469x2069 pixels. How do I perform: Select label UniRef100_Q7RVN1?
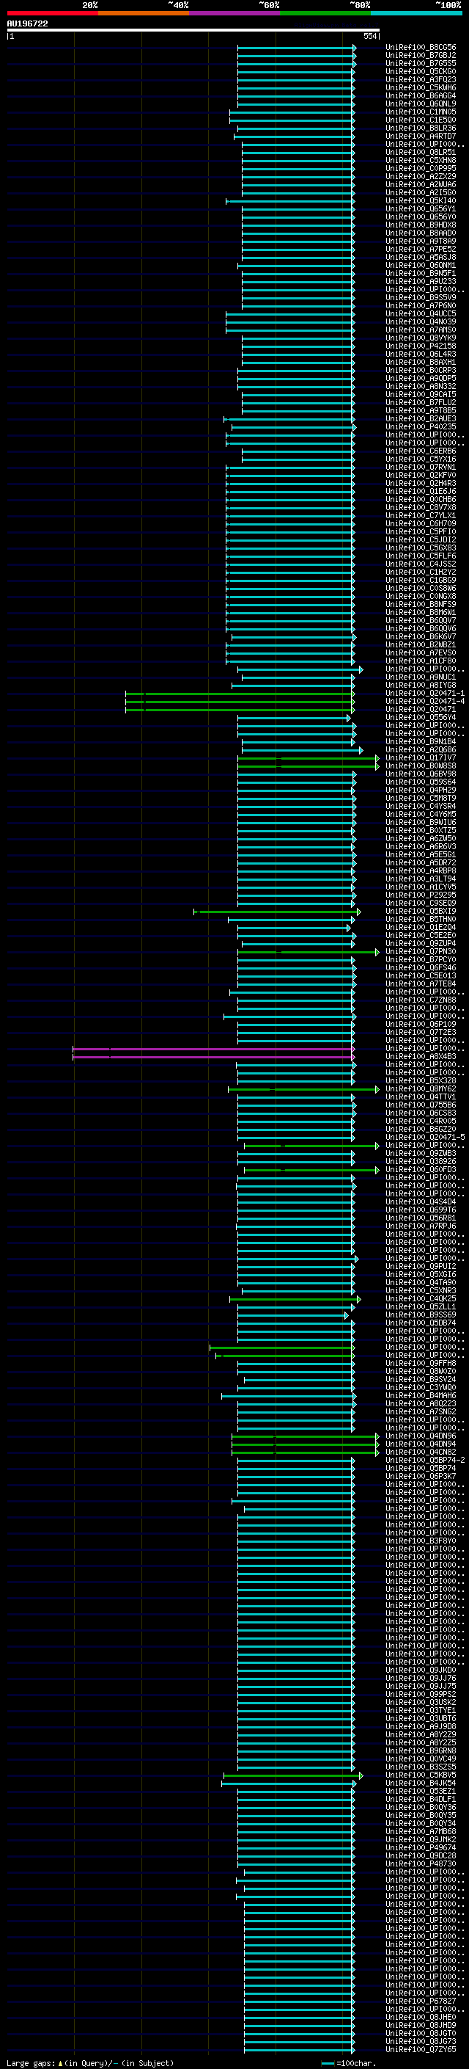tap(420, 467)
